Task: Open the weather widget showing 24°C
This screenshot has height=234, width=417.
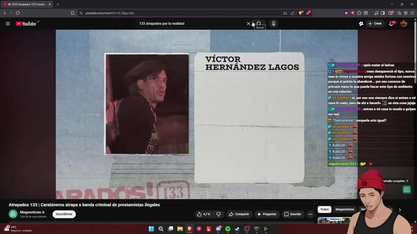Action: click(18, 228)
